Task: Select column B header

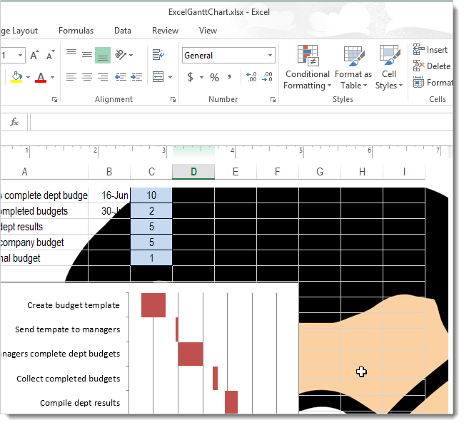Action: tap(109, 172)
